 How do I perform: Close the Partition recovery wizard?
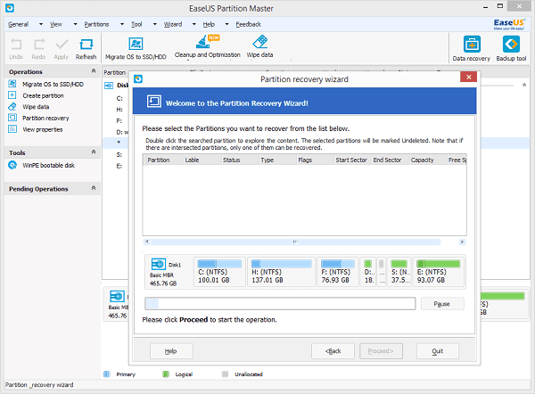[468, 77]
